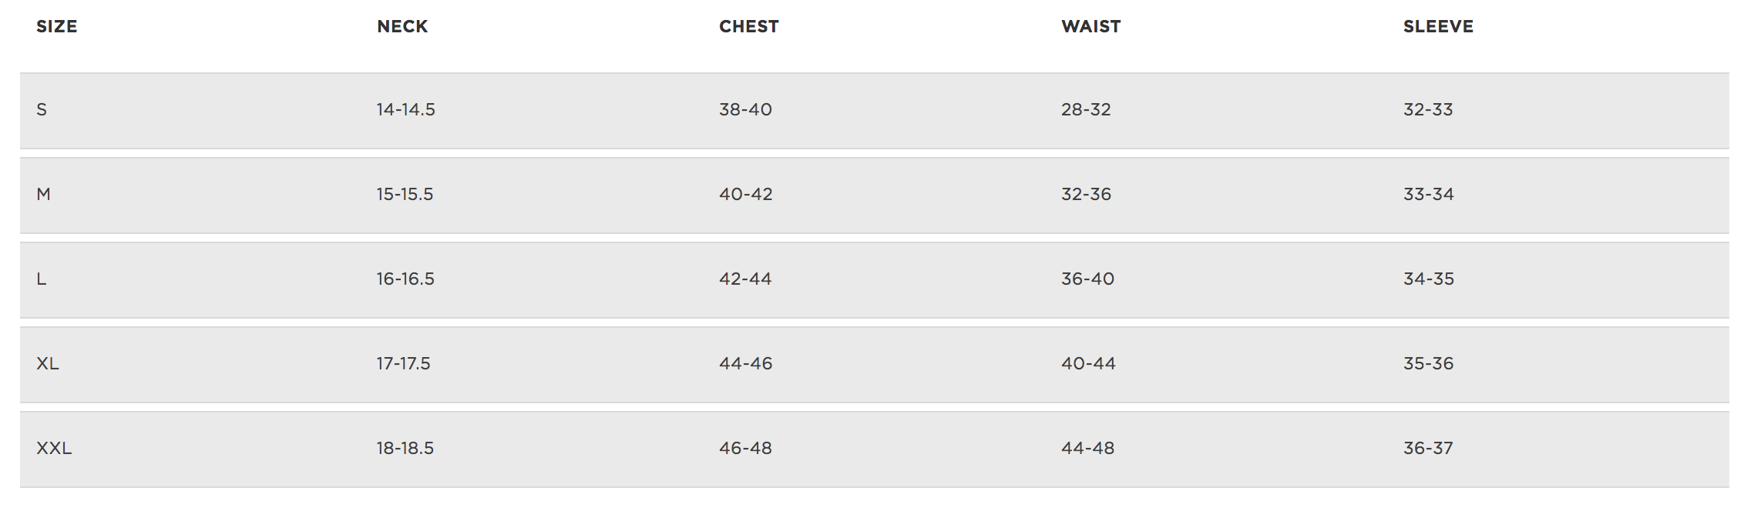Select the L size row label
This screenshot has height=511, width=1754.
pos(42,279)
